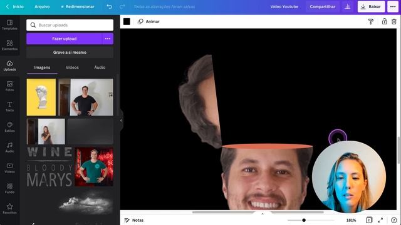Open the Audio sidebar panel
401x225 pixels.
click(10, 147)
